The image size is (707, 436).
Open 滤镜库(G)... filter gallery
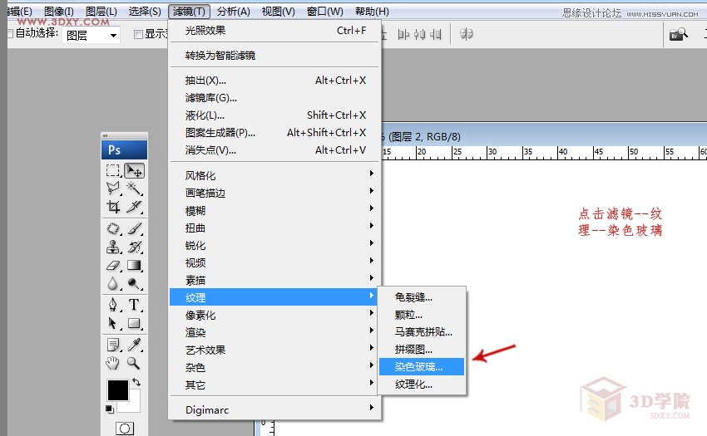point(275,98)
